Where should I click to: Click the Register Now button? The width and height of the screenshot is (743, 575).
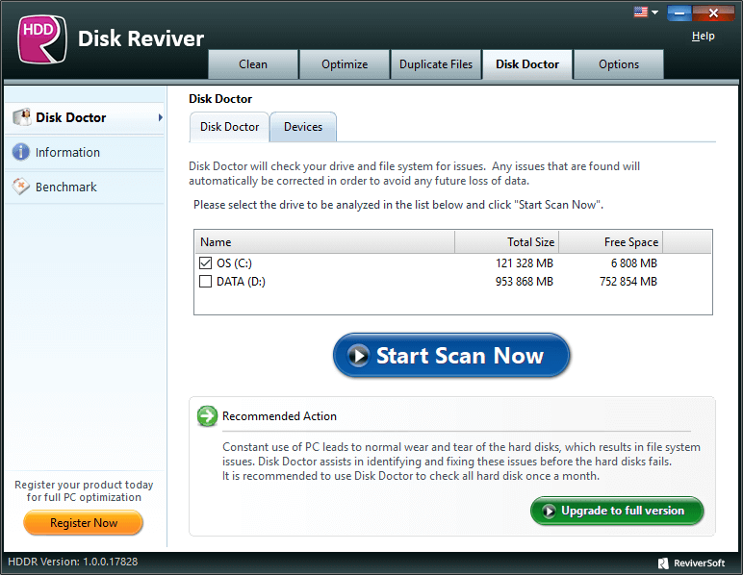point(84,523)
